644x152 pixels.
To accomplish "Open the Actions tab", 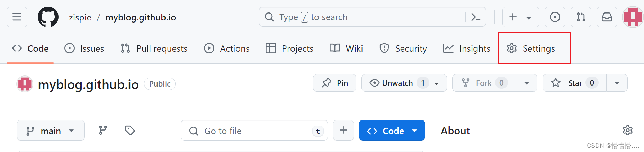I will point(227,48).
